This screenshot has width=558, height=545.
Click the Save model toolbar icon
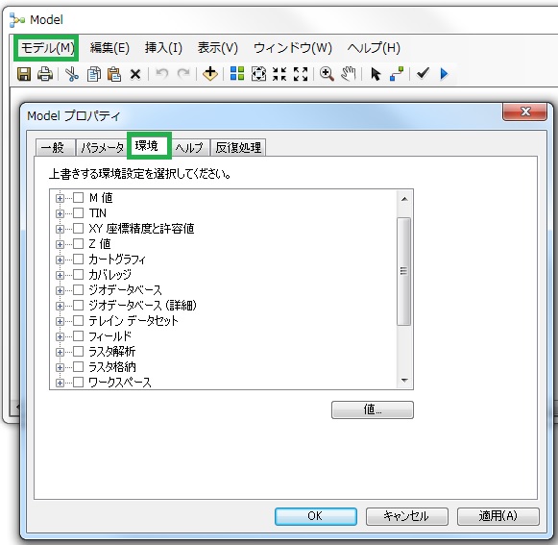24,74
